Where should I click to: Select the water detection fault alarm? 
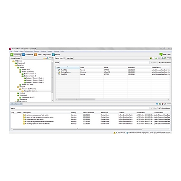(x=90, y=119)
